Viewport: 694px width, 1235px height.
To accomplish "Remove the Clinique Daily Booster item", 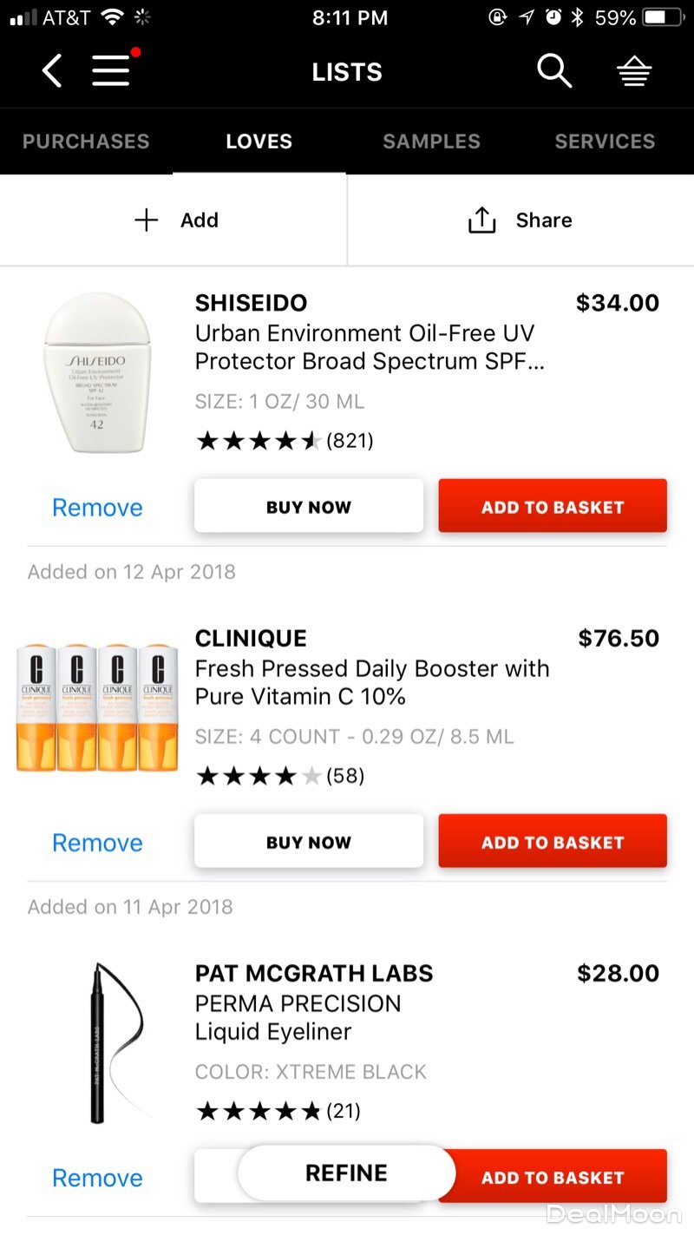I will 97,843.
